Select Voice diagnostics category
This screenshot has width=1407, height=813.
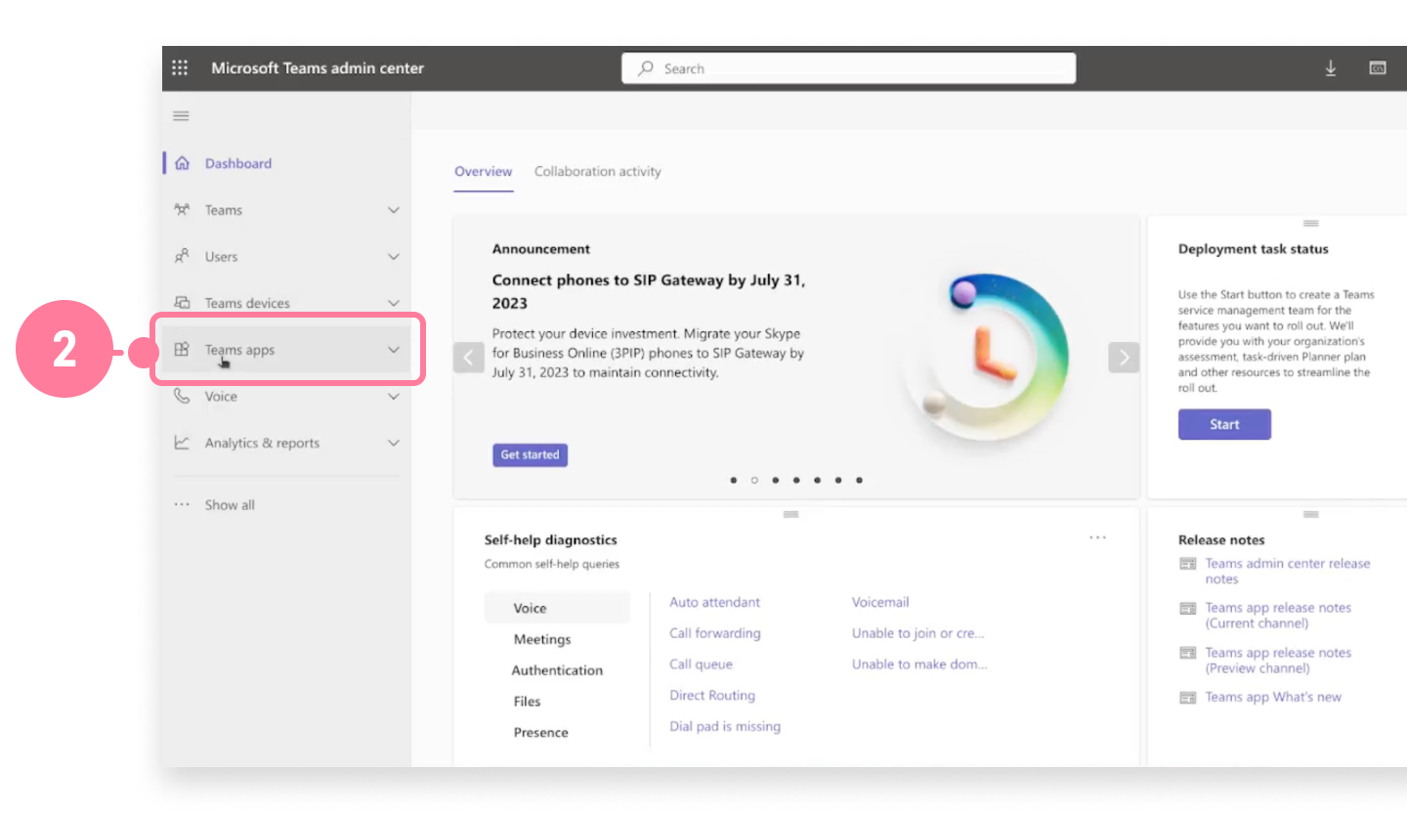click(557, 608)
